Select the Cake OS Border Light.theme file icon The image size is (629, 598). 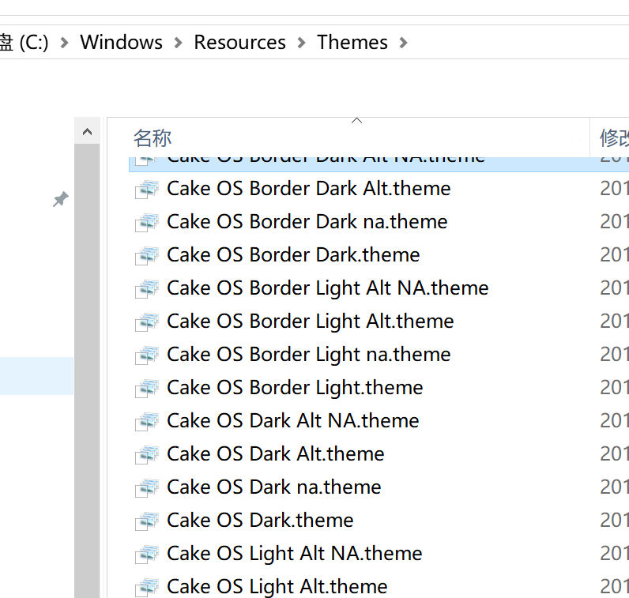pos(147,388)
